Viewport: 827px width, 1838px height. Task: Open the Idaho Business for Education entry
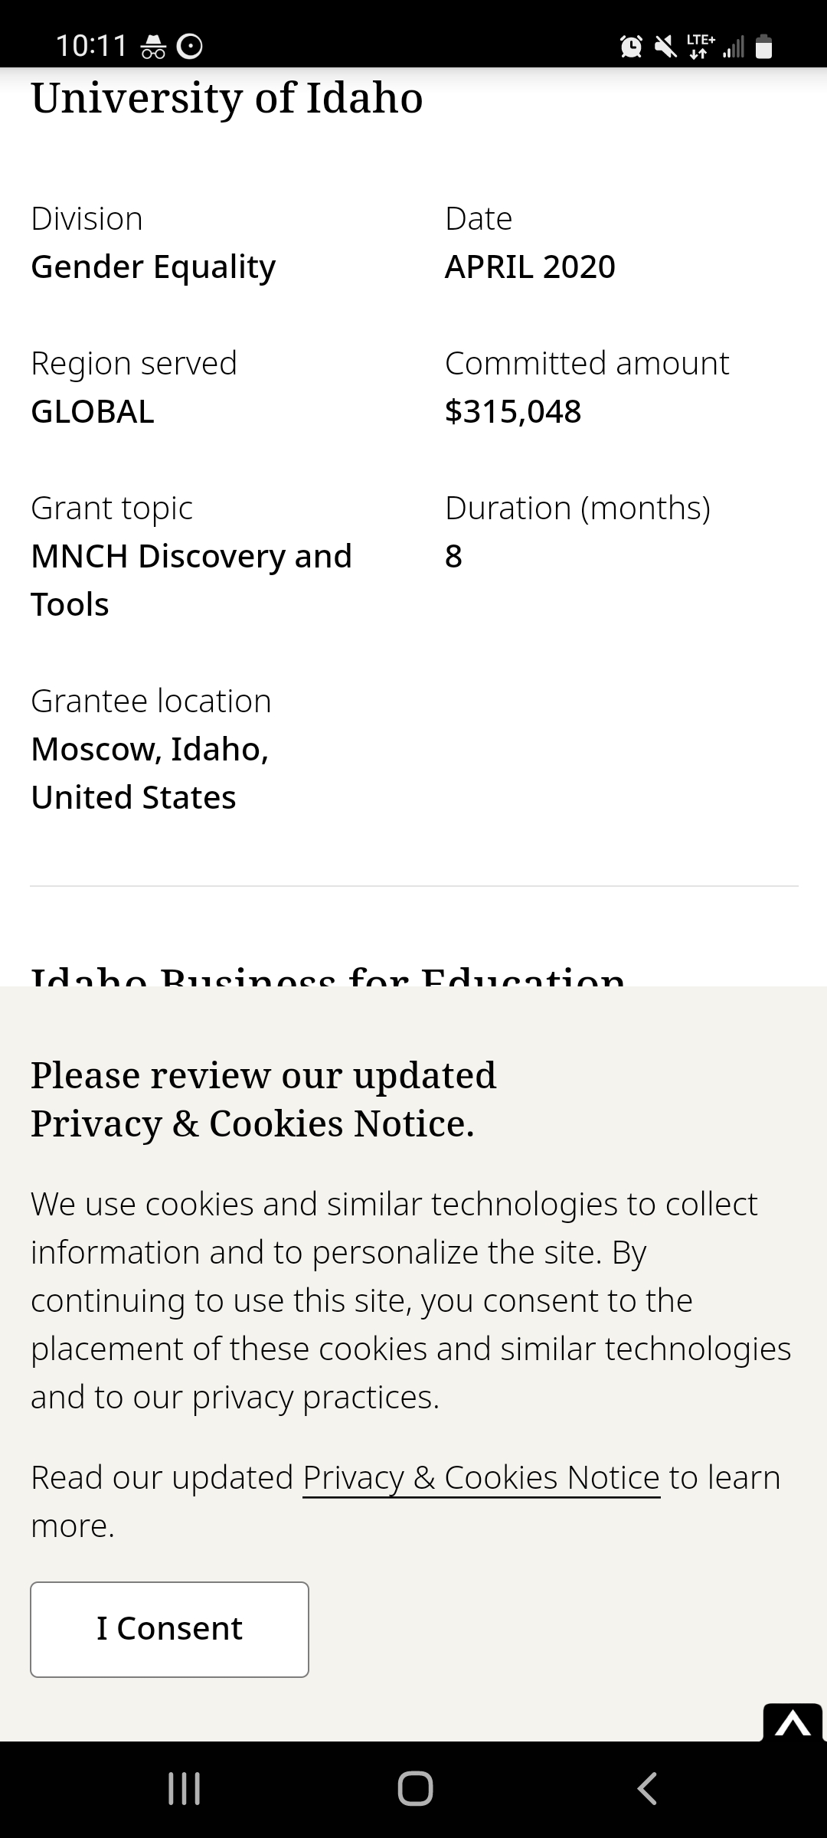point(328,974)
